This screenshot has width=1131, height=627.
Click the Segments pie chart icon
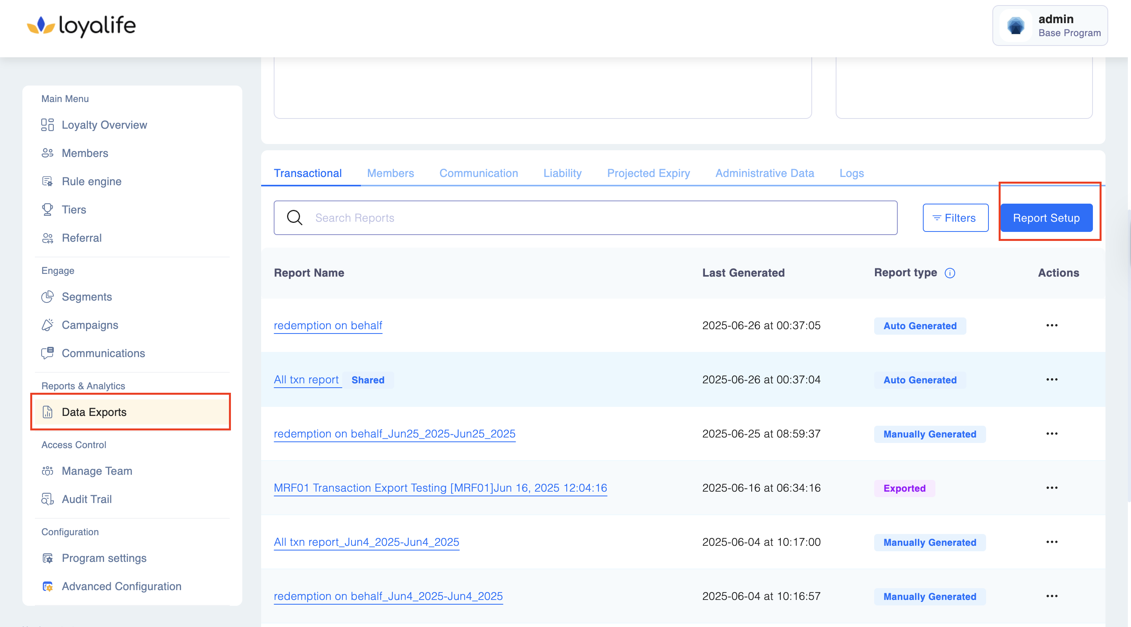click(x=48, y=297)
